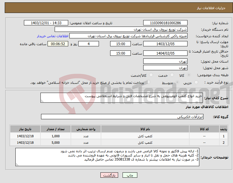This screenshot has width=233, height=183.
Task: Select the کالا/خدمت radio button
Action: [x=151, y=75]
